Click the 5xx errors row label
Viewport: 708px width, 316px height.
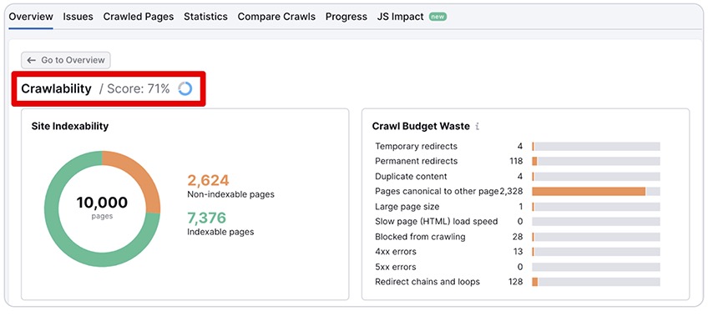(x=396, y=267)
